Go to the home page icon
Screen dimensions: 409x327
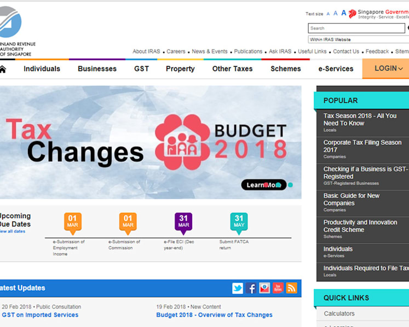(2, 69)
